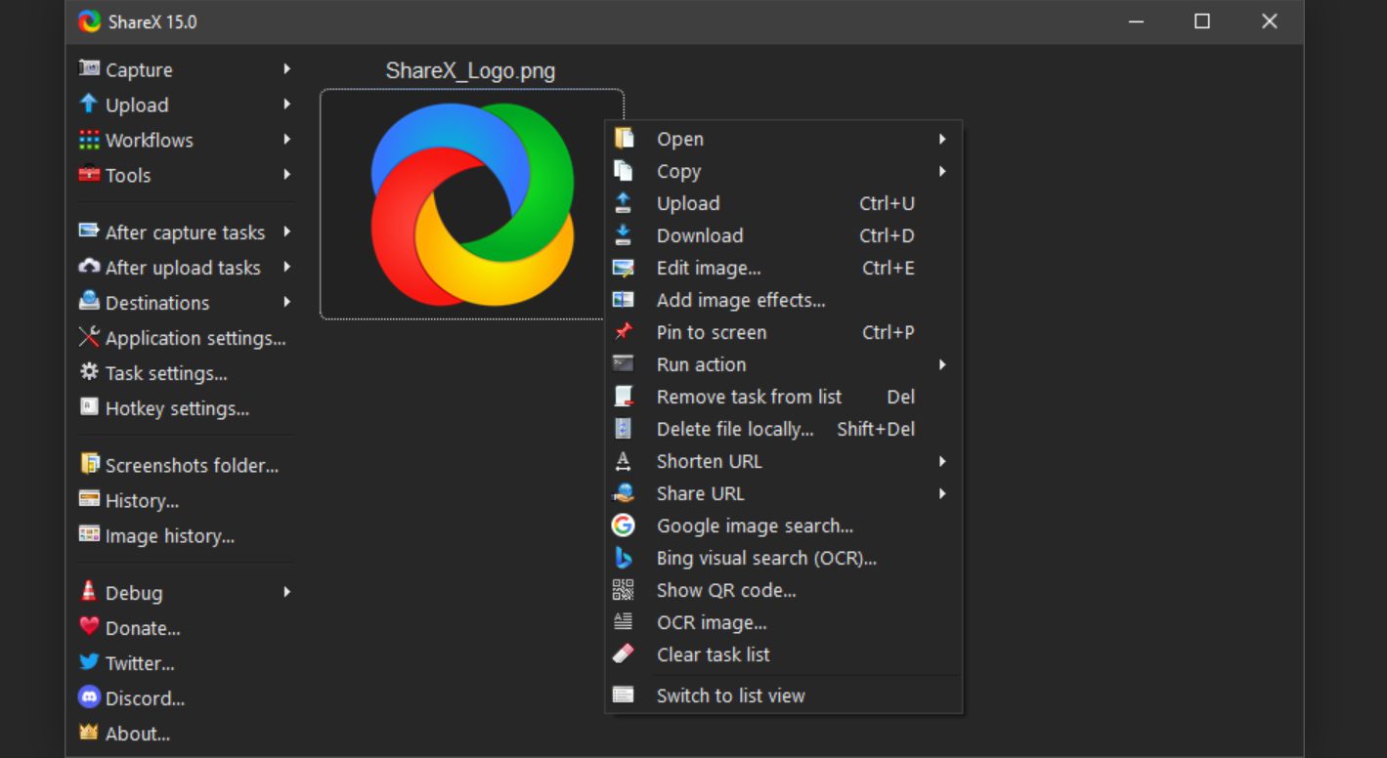
Task: Click the Google logo icon in context menu
Action: coord(623,526)
